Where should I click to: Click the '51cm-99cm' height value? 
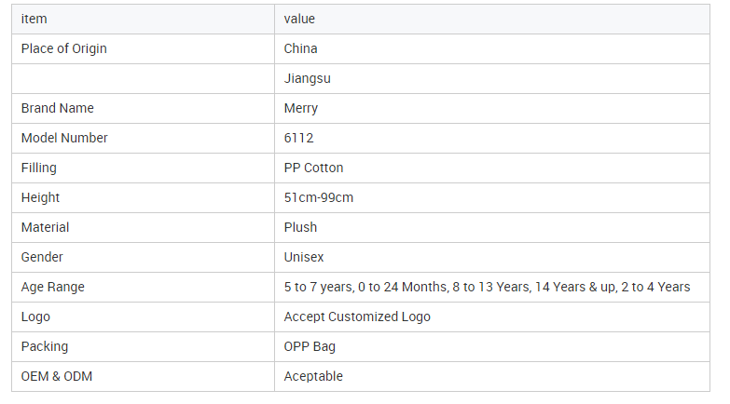tap(319, 197)
